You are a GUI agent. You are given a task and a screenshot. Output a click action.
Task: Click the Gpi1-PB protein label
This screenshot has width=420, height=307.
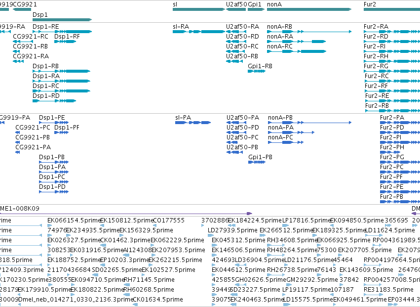point(261,157)
